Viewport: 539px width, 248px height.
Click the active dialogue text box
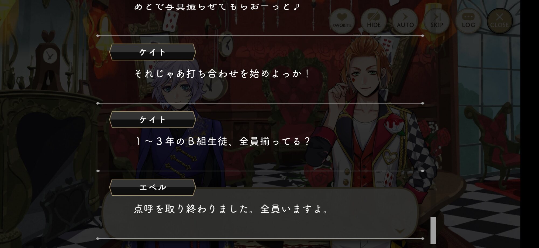pyautogui.click(x=260, y=214)
